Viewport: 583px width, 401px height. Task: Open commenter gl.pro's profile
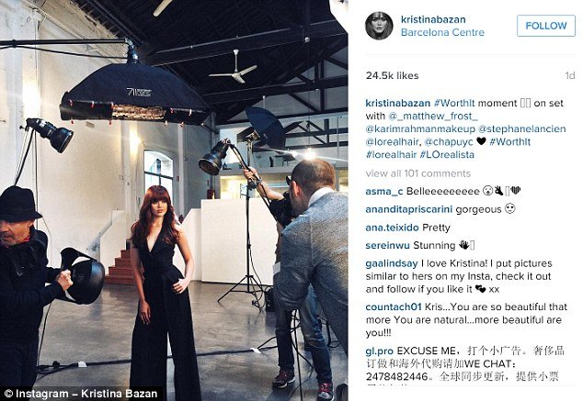[379, 351]
